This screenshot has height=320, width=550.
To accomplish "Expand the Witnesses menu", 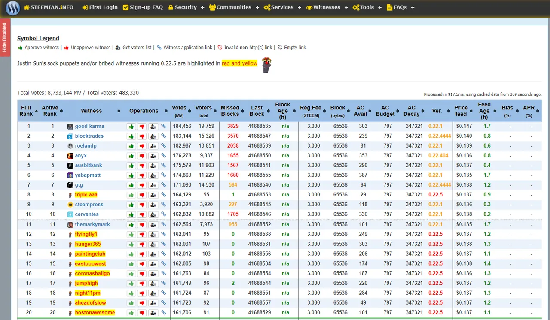I will coord(327,7).
